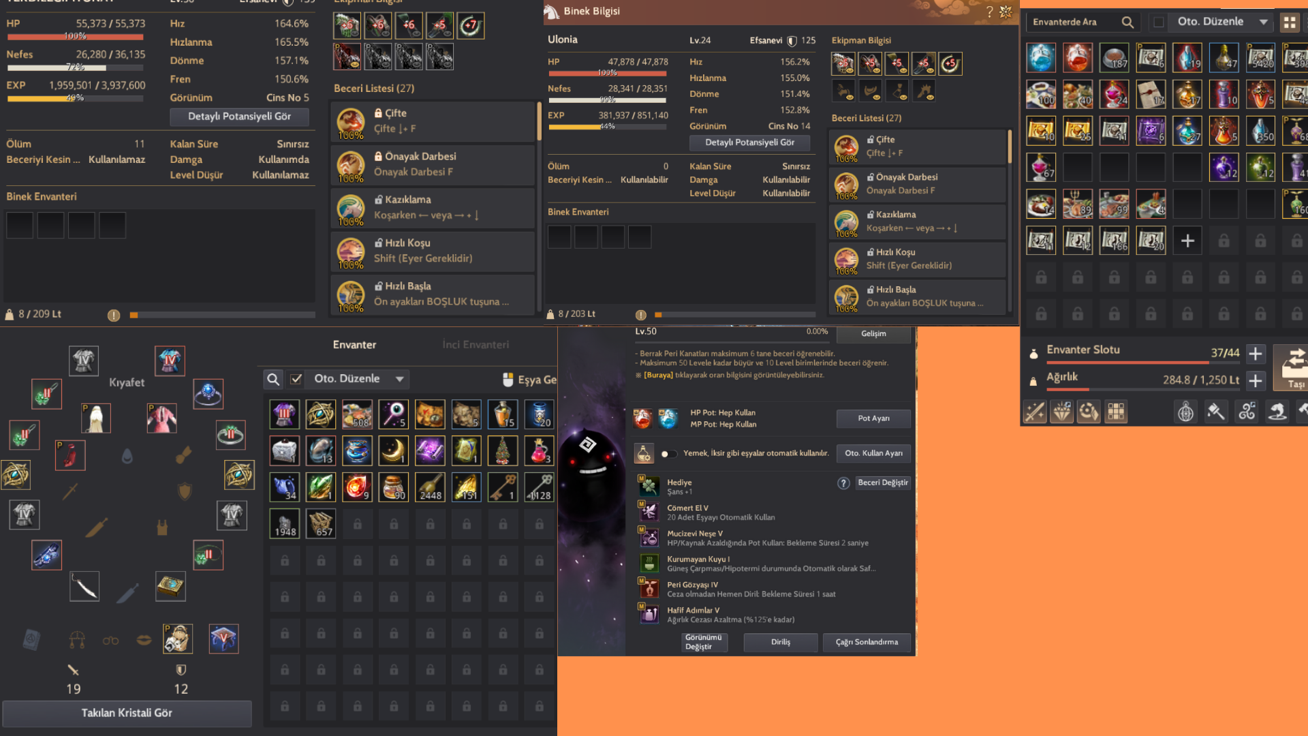Enable the top-right Oto. Düzenle checkbox

point(1158,22)
